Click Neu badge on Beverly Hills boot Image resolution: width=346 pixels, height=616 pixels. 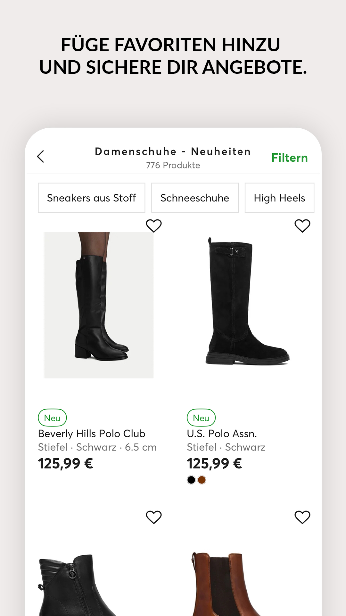[52, 418]
